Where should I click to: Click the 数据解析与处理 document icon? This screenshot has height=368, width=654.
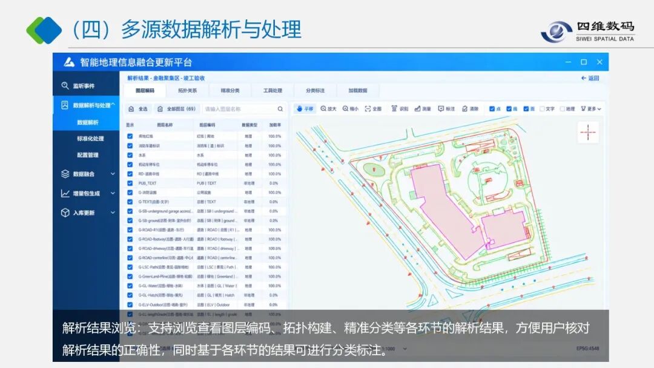tap(65, 105)
